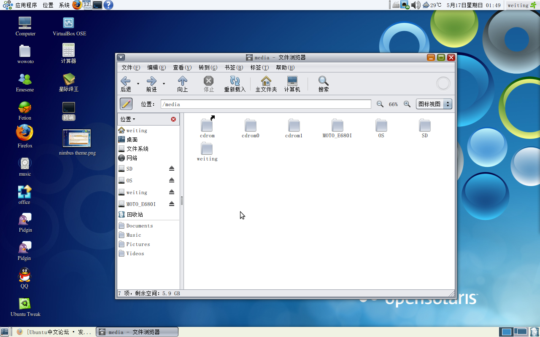
Task: Open 系统 menu in top panel
Action: tap(64, 5)
